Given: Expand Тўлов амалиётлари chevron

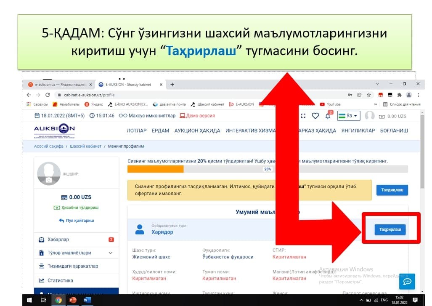Looking at the screenshot, I should point(111,253).
